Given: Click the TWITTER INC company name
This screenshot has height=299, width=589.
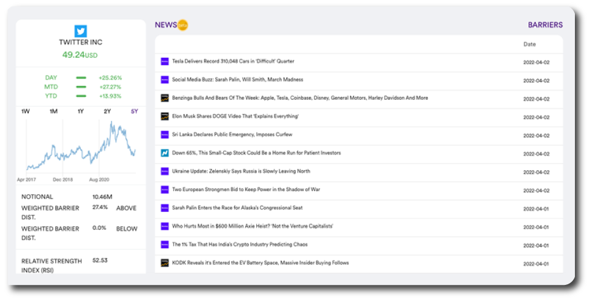Looking at the screenshot, I should click(80, 42).
